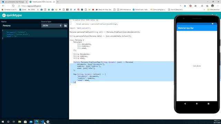Open the Comenzar a usar Firefox bookmark
Viewport: 221px width, 124px height.
click(9, 10)
